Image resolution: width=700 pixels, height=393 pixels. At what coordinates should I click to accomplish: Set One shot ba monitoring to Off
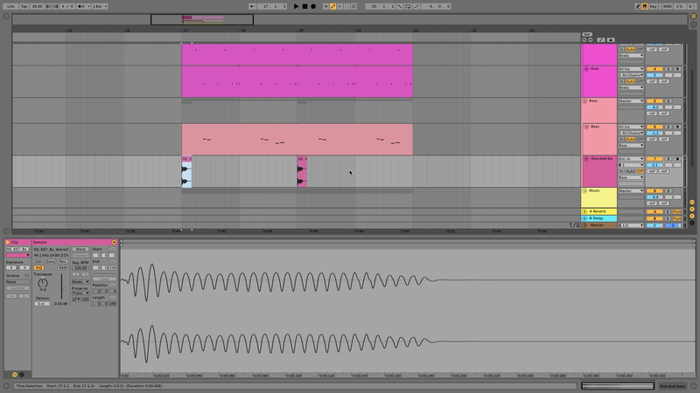[640, 171]
